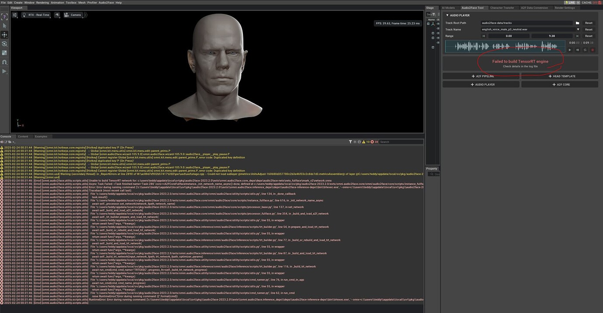Open the Track Name dropdown
Image resolution: width=603 pixels, height=313 pixels.
(578, 29)
